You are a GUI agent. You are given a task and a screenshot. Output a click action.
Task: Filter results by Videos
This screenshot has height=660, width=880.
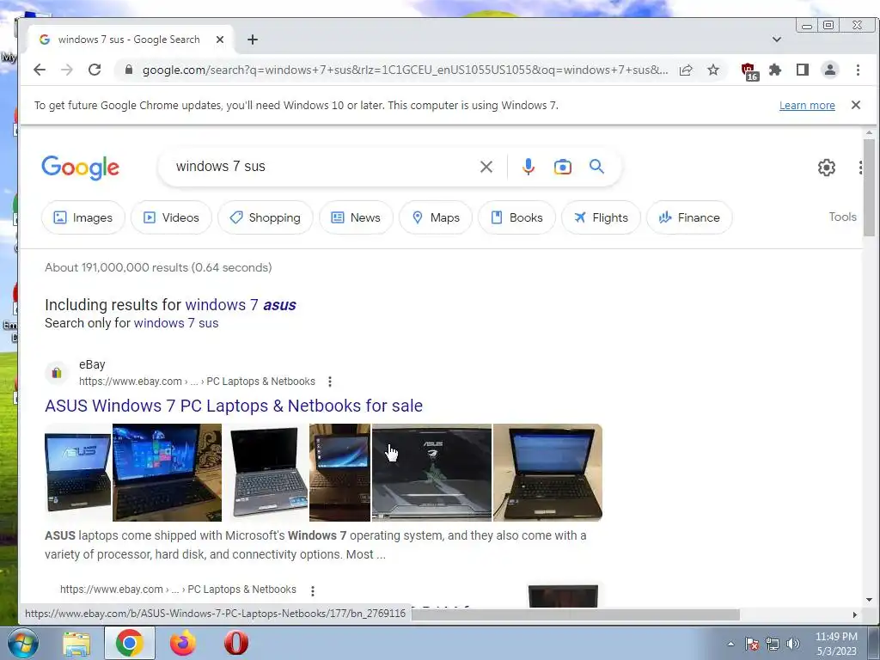coord(171,217)
